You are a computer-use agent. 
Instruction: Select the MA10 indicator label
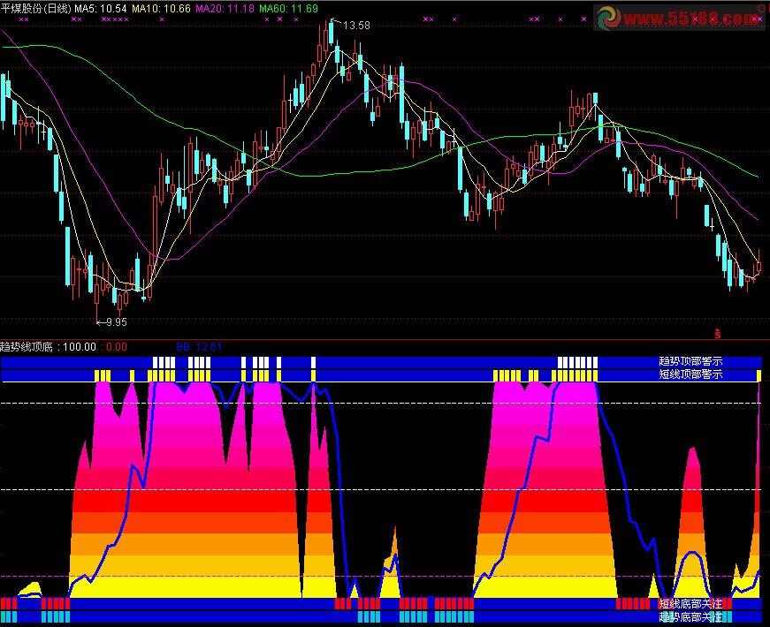coord(161,7)
